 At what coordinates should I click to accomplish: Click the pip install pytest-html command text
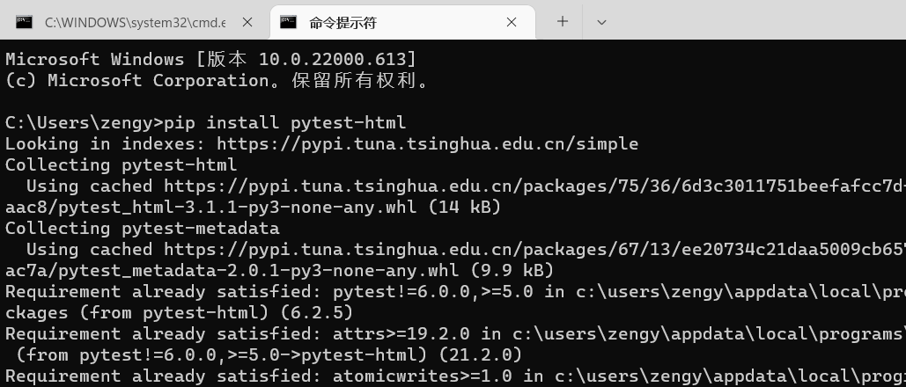click(285, 122)
